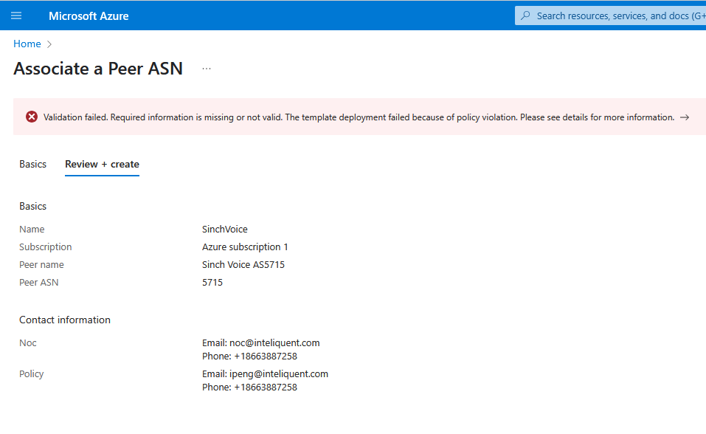Click the Microsoft Azure brand title
Screen dimensions: 706x434
tap(89, 15)
